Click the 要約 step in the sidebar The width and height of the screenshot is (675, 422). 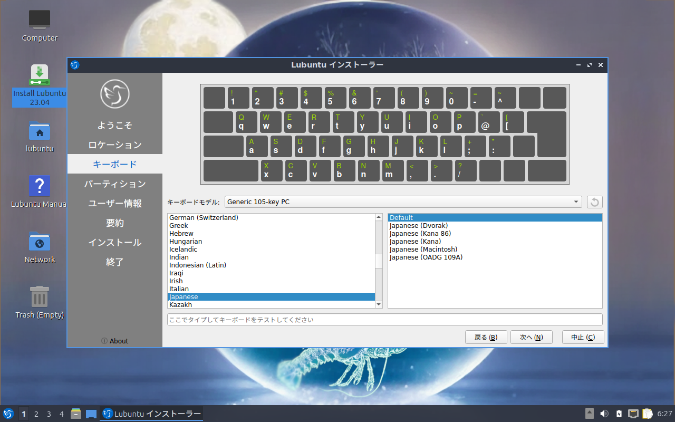[x=115, y=223]
